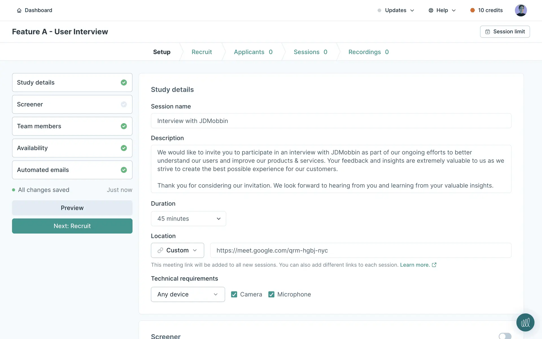
Task: Expand the Custom location type dropdown
Action: pos(177,250)
